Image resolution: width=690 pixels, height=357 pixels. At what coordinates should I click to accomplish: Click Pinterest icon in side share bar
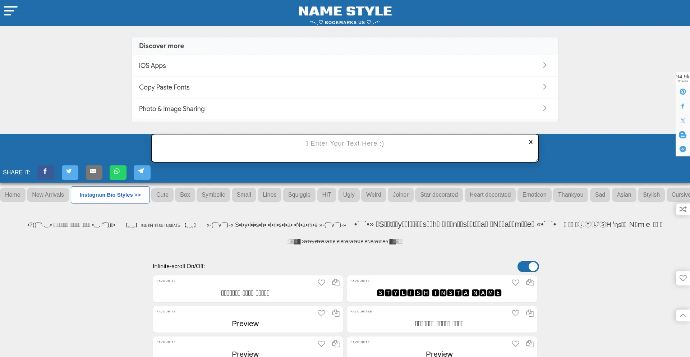click(x=683, y=92)
